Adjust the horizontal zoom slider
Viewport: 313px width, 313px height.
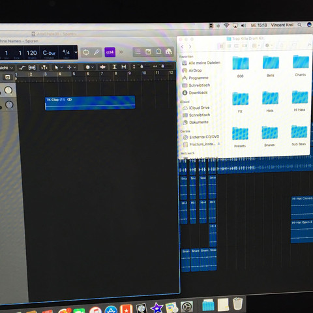[162, 66]
